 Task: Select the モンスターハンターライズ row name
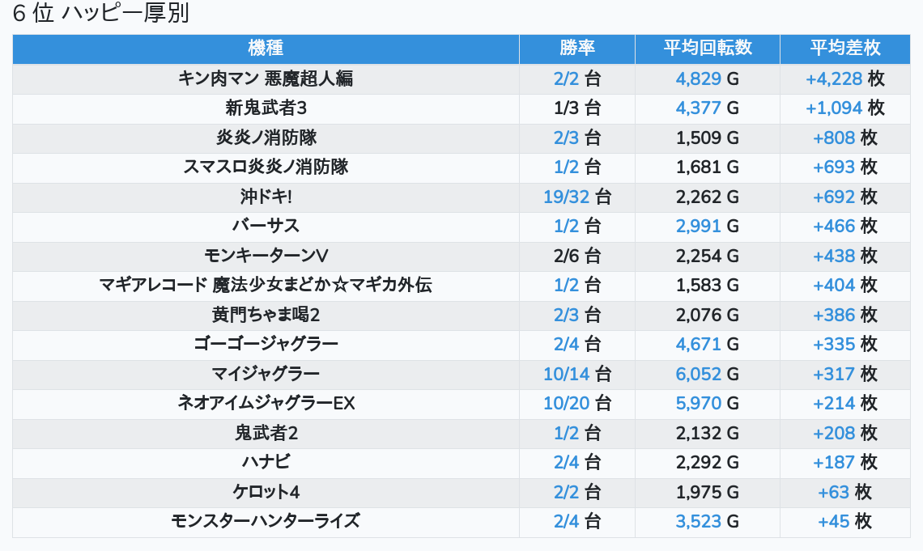click(266, 522)
